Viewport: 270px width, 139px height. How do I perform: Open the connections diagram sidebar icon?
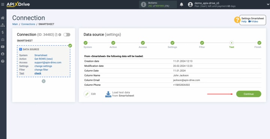[x=3, y=25]
